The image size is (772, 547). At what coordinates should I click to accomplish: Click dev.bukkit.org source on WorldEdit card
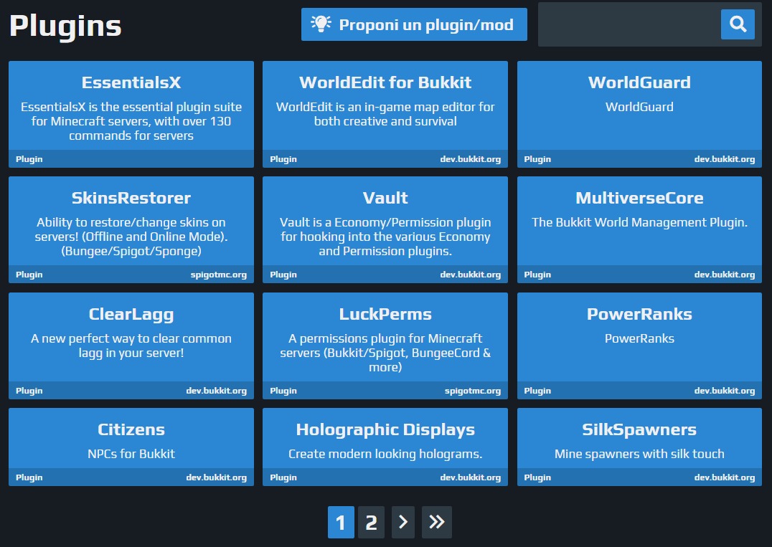[471, 159]
